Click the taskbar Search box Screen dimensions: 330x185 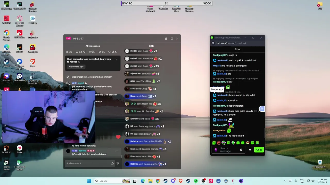(112, 181)
